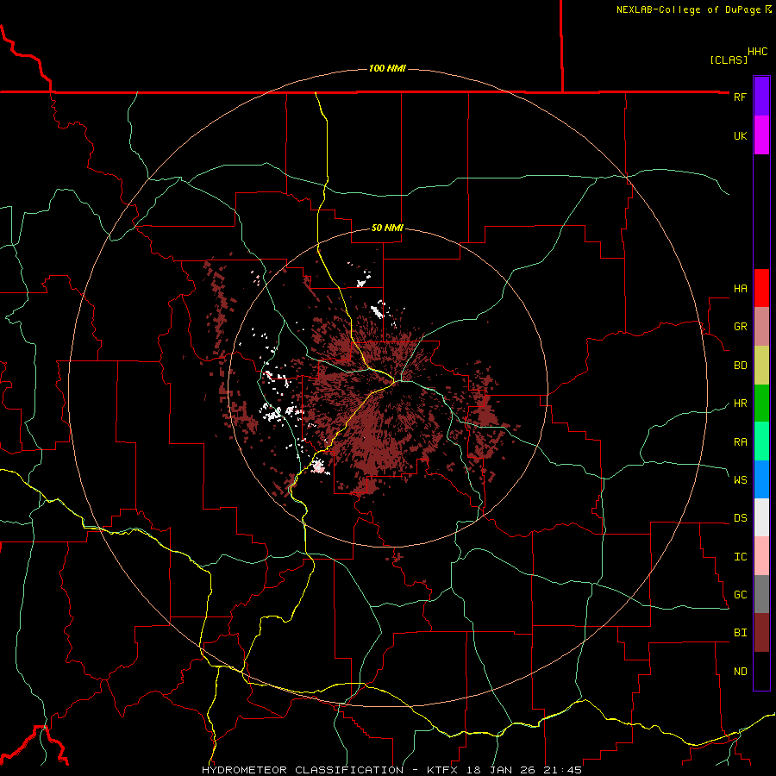
Task: Click the Hydrometeor Classification KTFX title caption
Action: point(391,770)
